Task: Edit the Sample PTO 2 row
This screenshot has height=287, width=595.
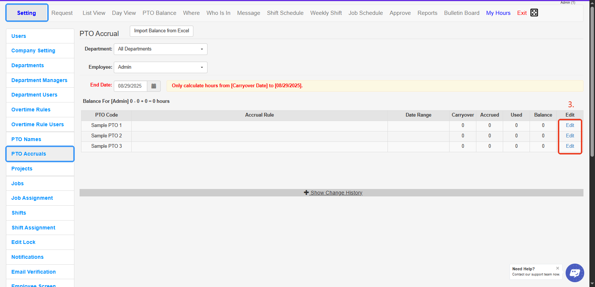Action: [570, 136]
